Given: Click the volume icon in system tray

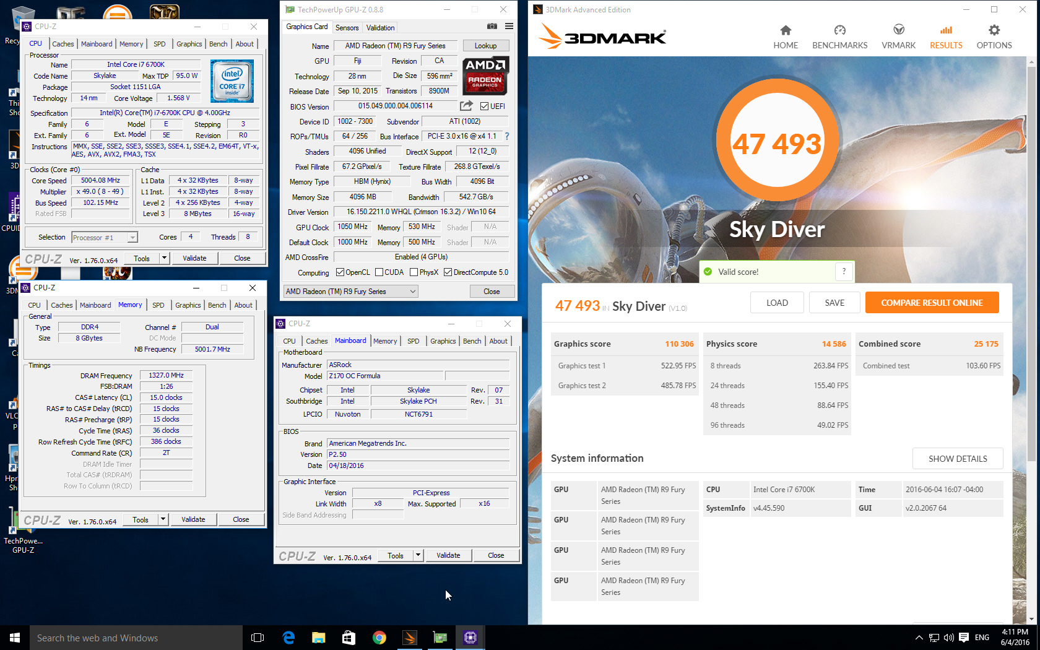Looking at the screenshot, I should 949,637.
